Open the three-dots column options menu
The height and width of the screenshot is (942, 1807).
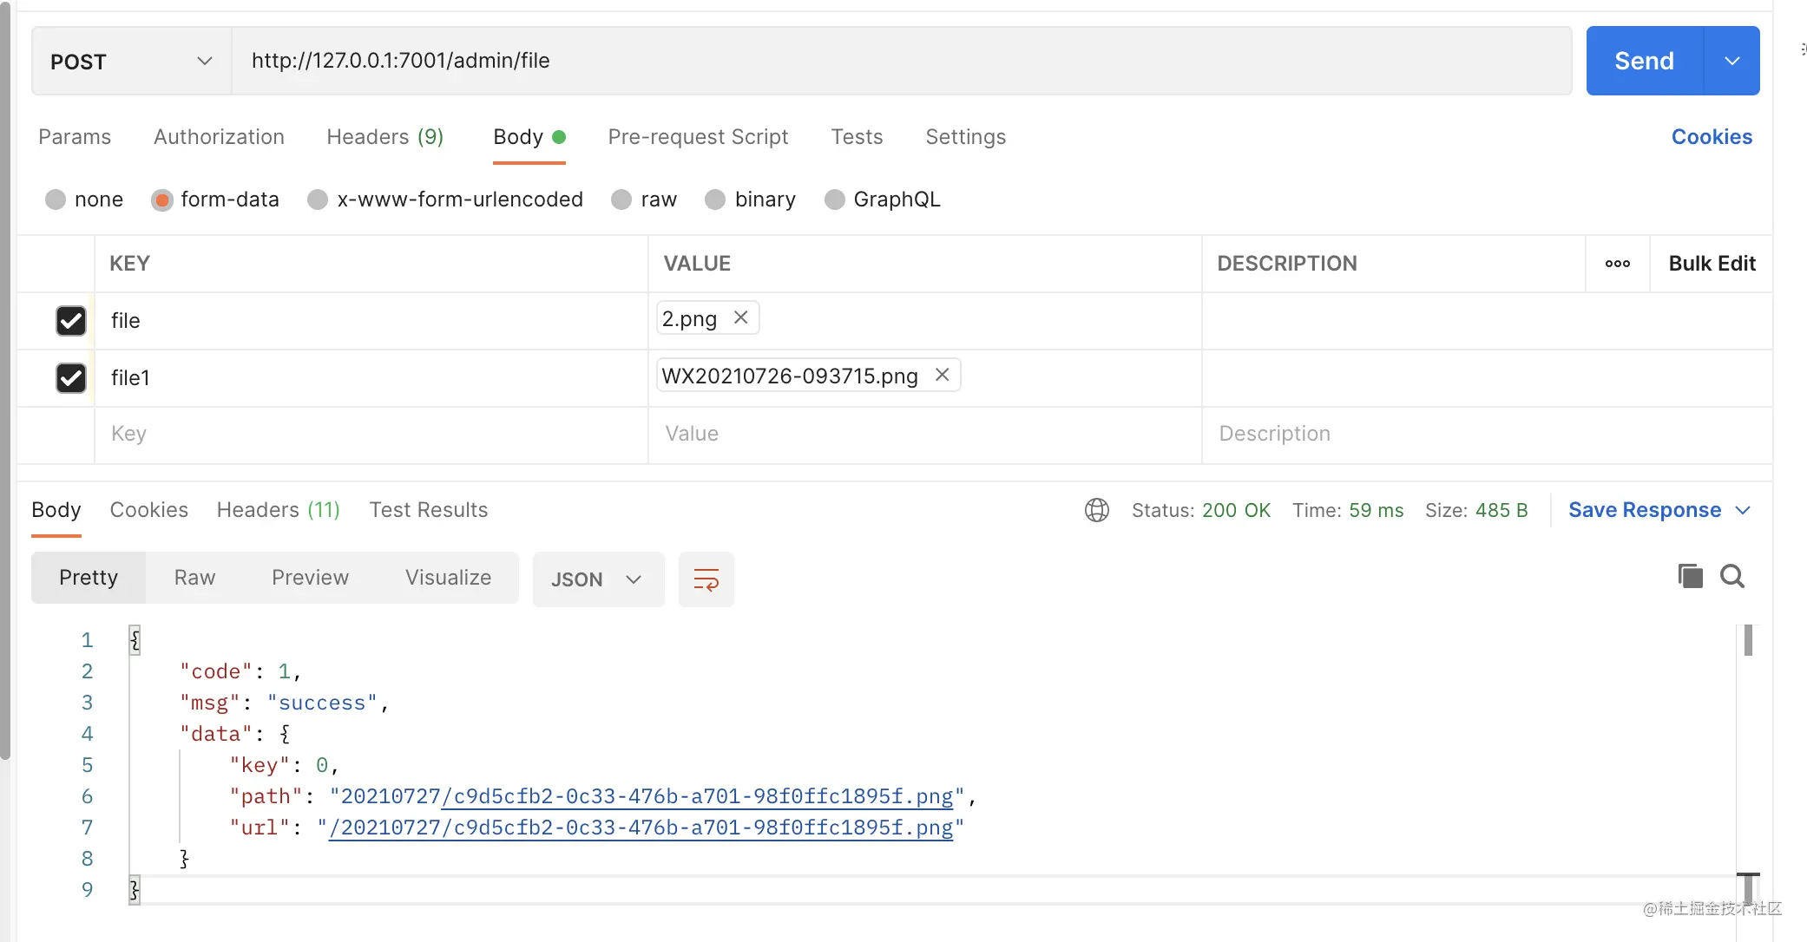1618,264
